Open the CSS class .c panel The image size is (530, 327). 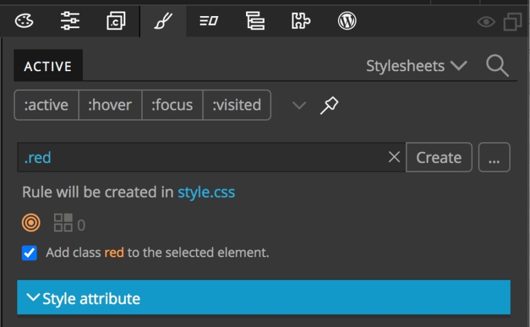[116, 21]
